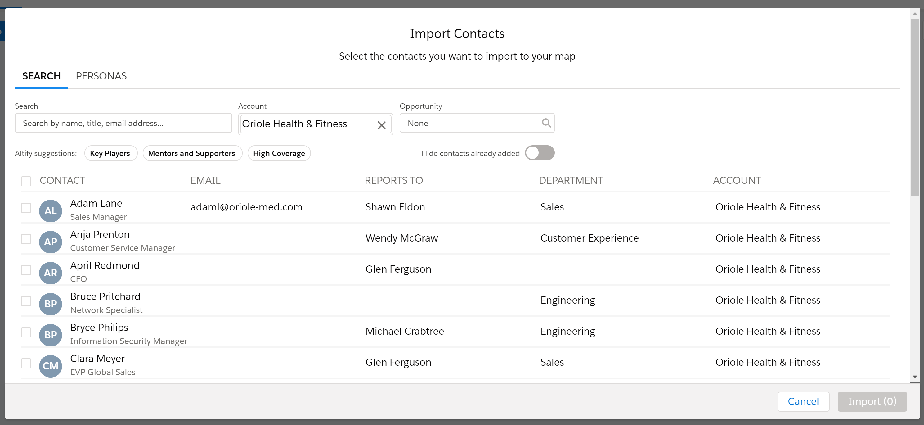Switch to the PERSONAS tab
The width and height of the screenshot is (924, 425).
(101, 76)
